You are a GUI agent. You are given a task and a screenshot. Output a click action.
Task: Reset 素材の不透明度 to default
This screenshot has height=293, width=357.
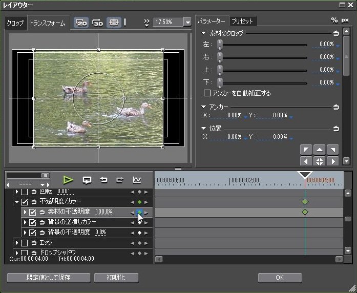[x=42, y=212]
